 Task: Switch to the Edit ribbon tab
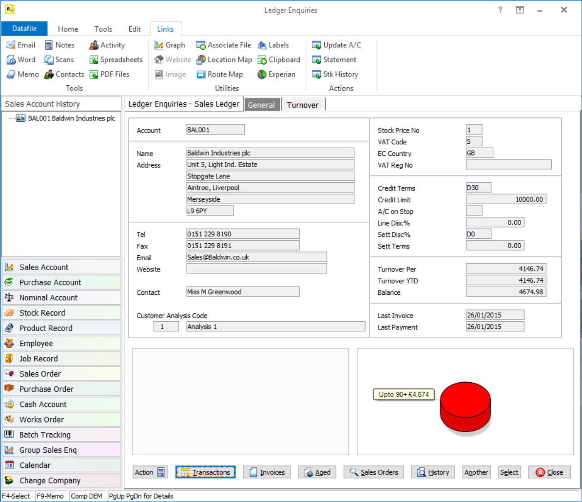point(135,29)
